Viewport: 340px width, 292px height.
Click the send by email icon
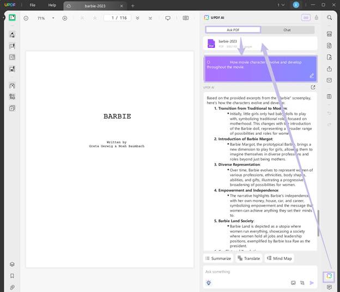pos(329,80)
